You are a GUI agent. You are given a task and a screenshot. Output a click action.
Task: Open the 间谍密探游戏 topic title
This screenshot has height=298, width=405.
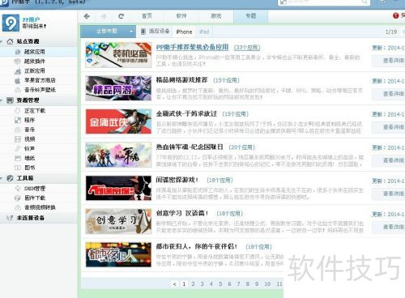[x=177, y=180]
